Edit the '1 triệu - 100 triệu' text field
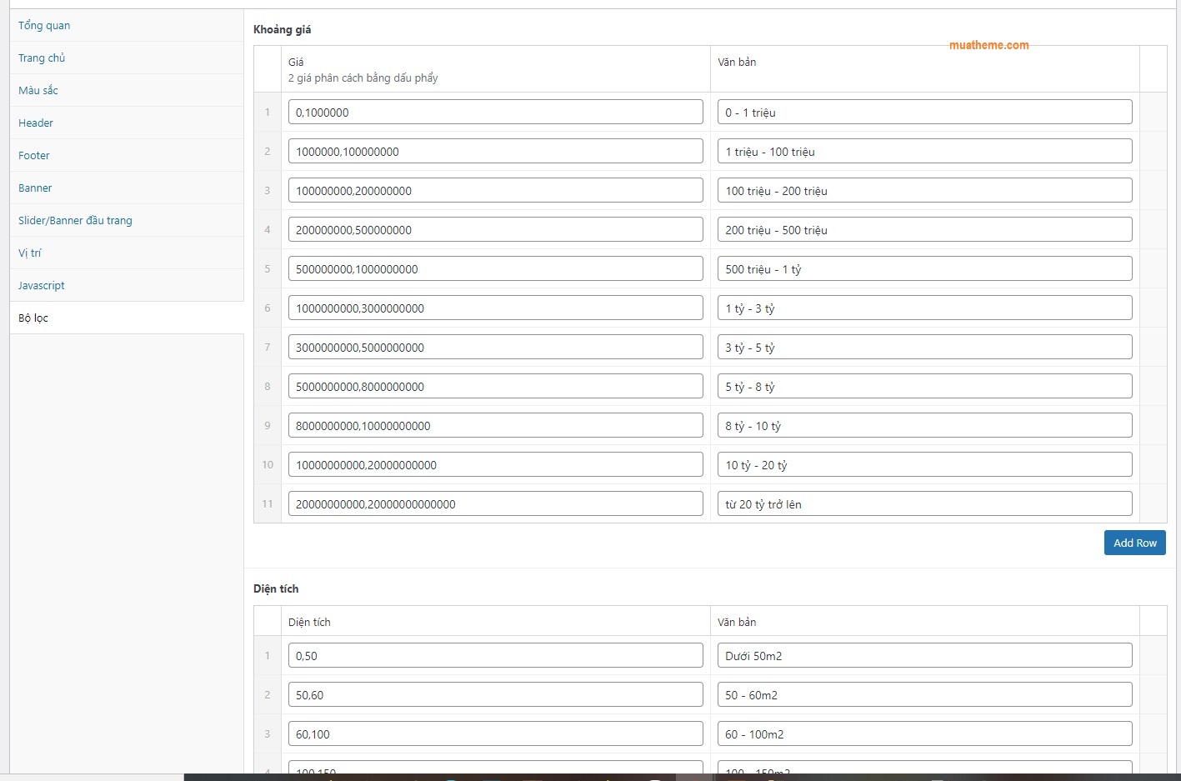1181x781 pixels. 924,152
